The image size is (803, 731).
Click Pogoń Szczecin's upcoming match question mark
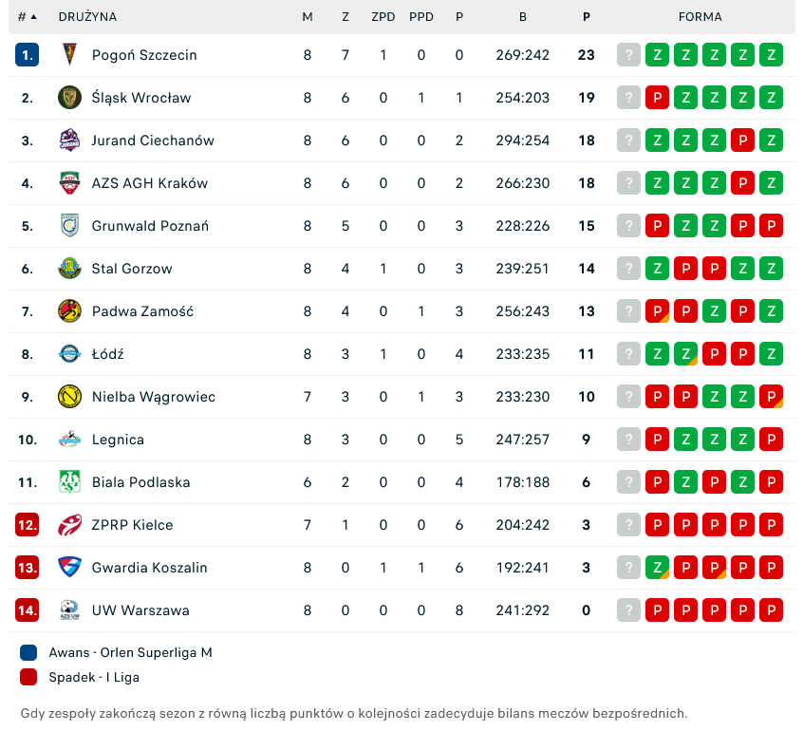pos(628,55)
